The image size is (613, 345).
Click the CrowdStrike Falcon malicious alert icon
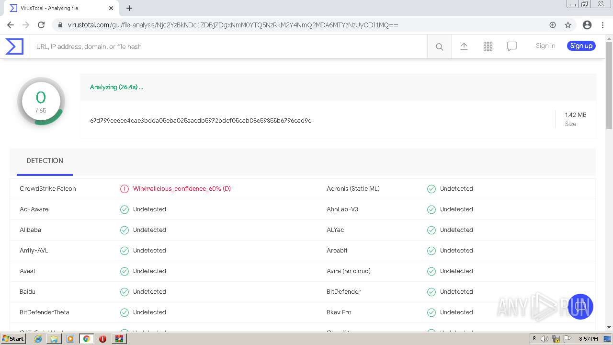(x=125, y=189)
